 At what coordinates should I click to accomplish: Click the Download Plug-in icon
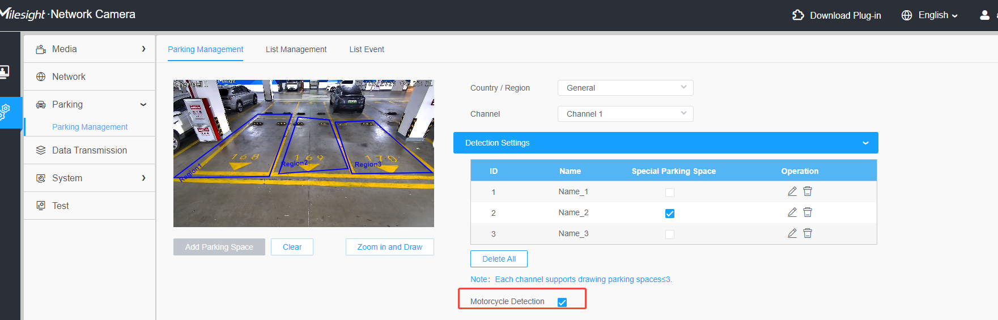[798, 15]
